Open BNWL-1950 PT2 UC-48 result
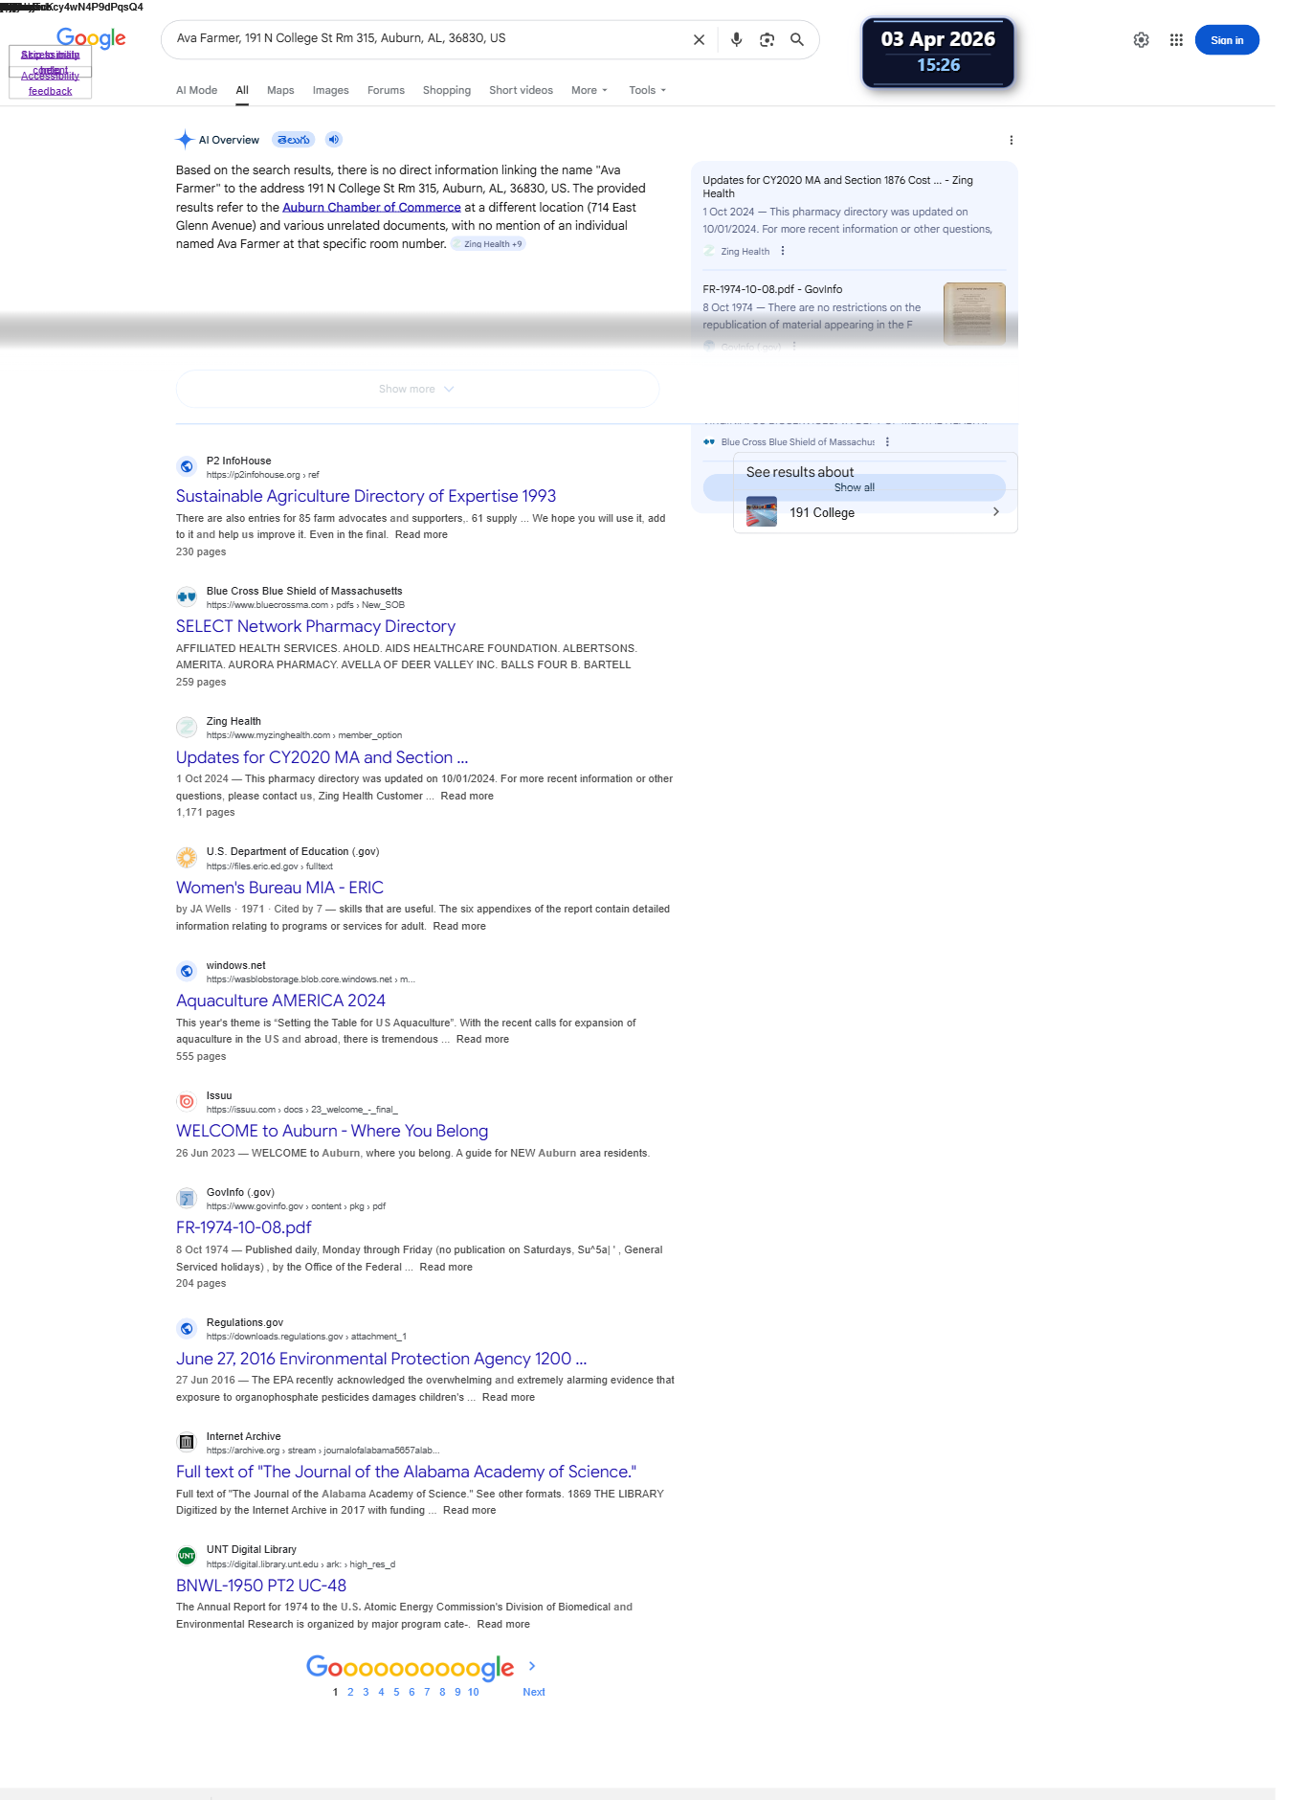Screen dimensions: 1290x1800 pos(261,1586)
